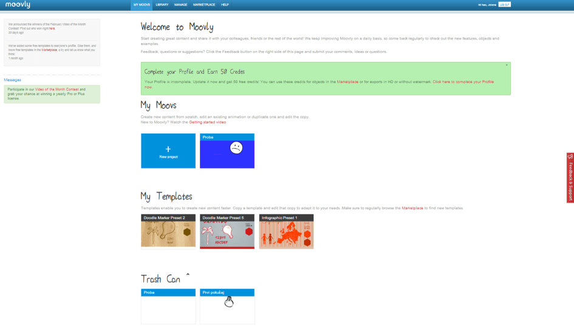Follow the Marketplace link in the green profile banner
574x335 pixels.
coord(347,82)
